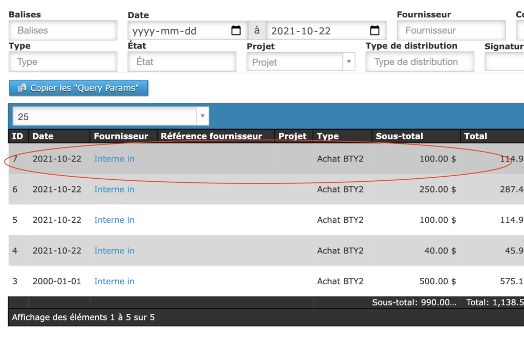Open the page size dropdown showing 25
Viewport: 524px width, 338px height.
tap(111, 117)
